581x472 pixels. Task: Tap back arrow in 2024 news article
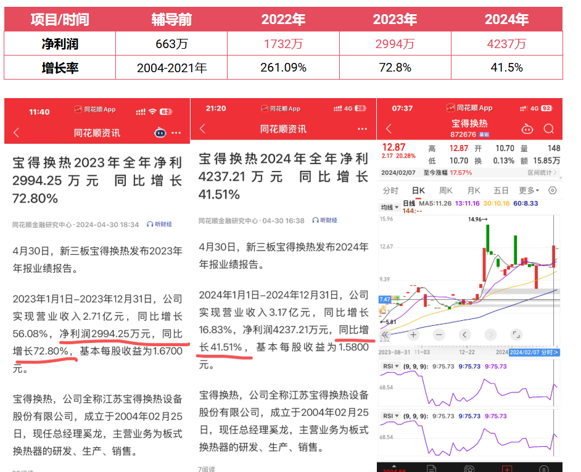202,129
